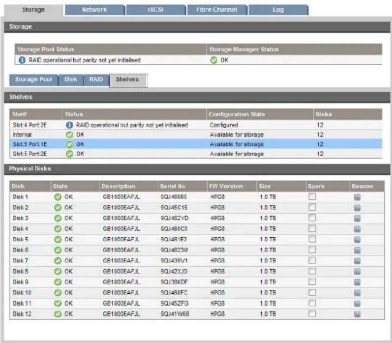Screen dimensions: 392x343
Task: Tick the Spare checkbox for Disk 12
Action: (312, 314)
